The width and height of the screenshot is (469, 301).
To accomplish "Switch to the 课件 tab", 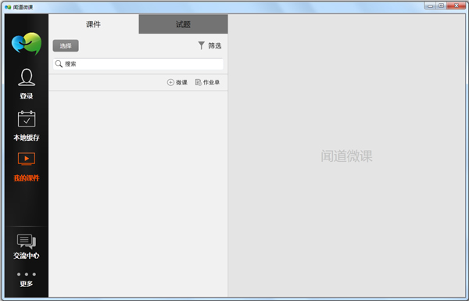I will 94,24.
